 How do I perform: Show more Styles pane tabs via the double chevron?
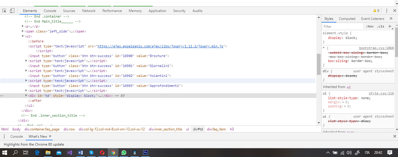click(391, 18)
